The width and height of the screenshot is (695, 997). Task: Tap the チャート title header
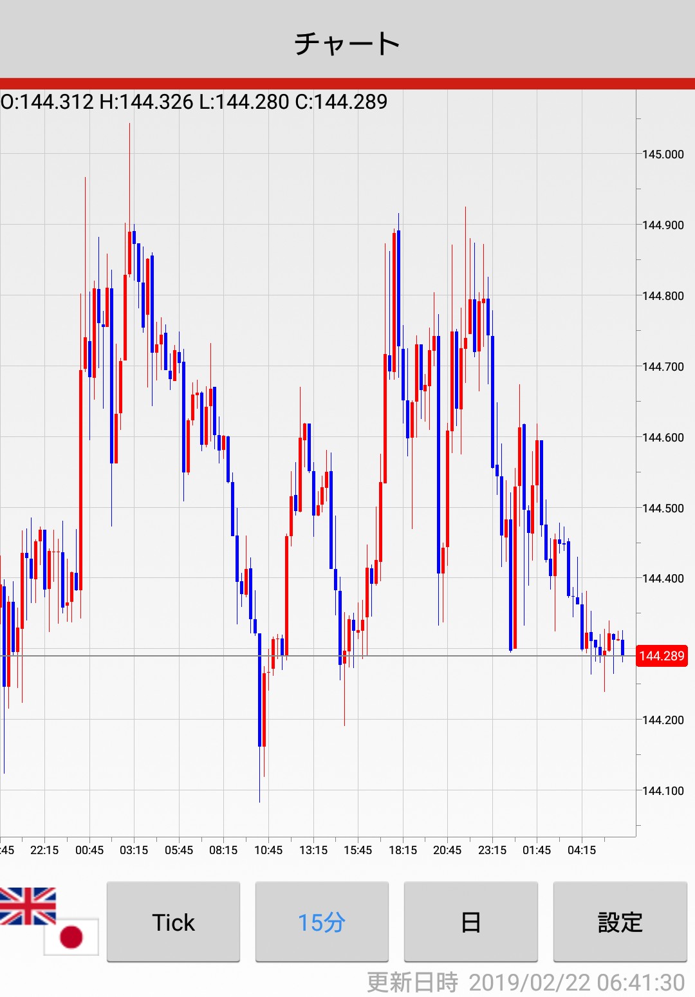(x=347, y=43)
